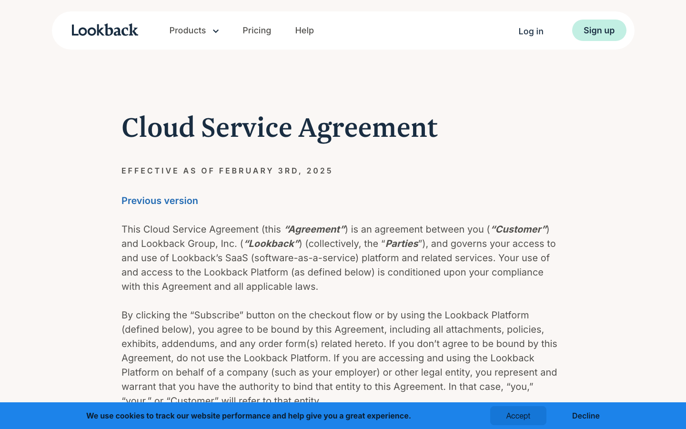Click the Log in link
686x429 pixels.
point(531,31)
